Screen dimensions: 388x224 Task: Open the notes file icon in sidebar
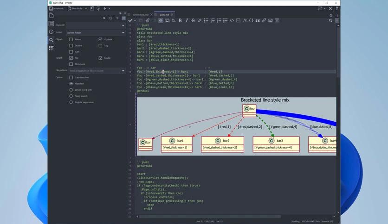point(51,15)
